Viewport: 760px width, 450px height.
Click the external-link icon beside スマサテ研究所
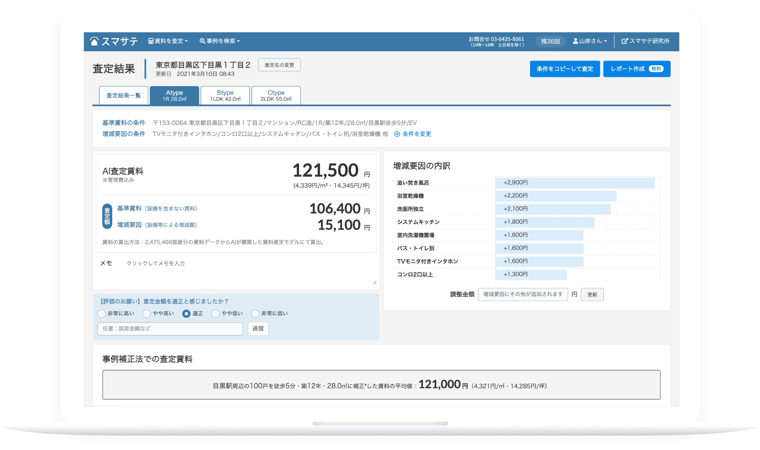(x=624, y=41)
